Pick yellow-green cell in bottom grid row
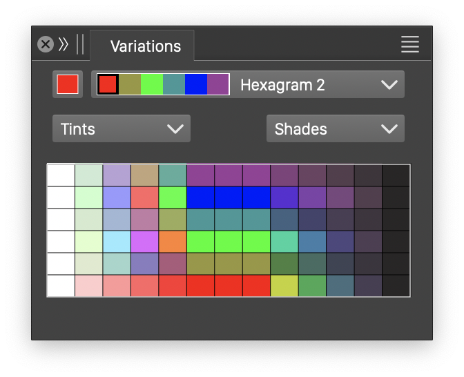 (284, 286)
